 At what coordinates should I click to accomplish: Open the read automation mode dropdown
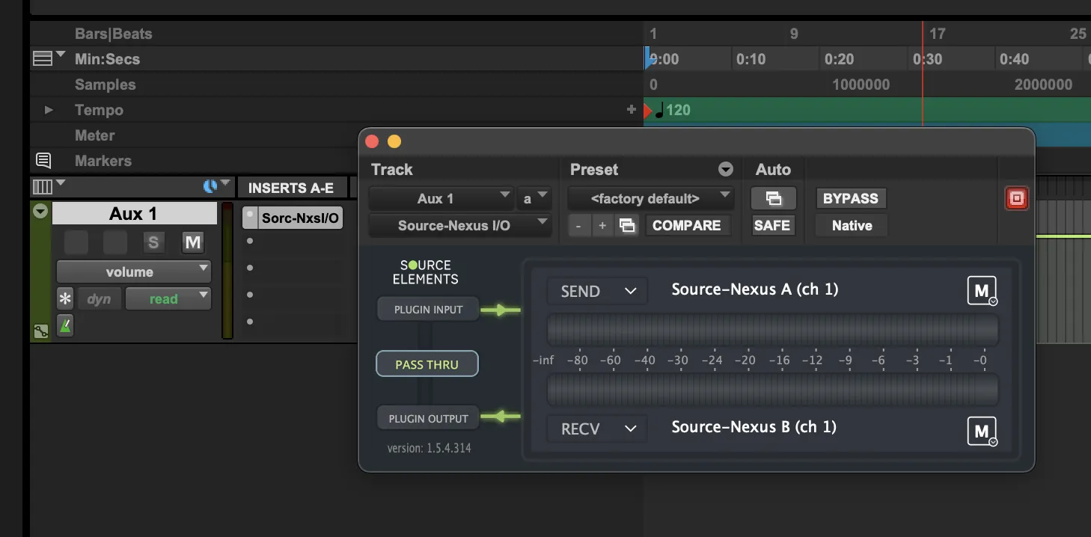click(168, 299)
